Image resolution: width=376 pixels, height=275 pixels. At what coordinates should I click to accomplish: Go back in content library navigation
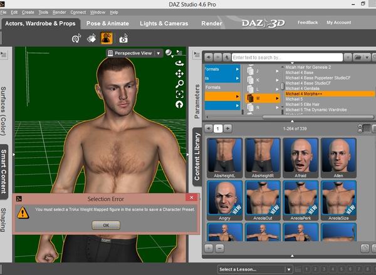pyautogui.click(x=209, y=58)
